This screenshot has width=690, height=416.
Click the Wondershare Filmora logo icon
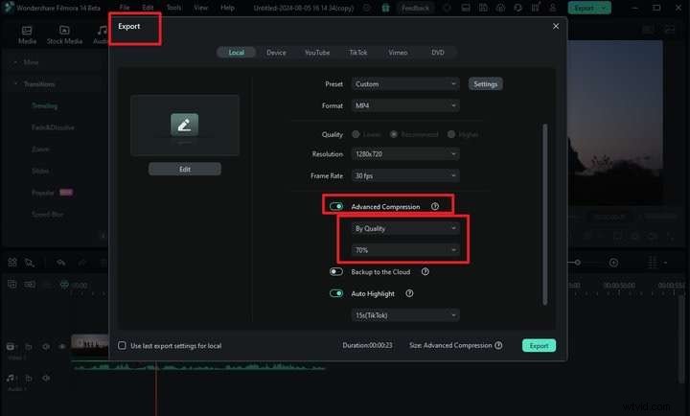point(8,8)
